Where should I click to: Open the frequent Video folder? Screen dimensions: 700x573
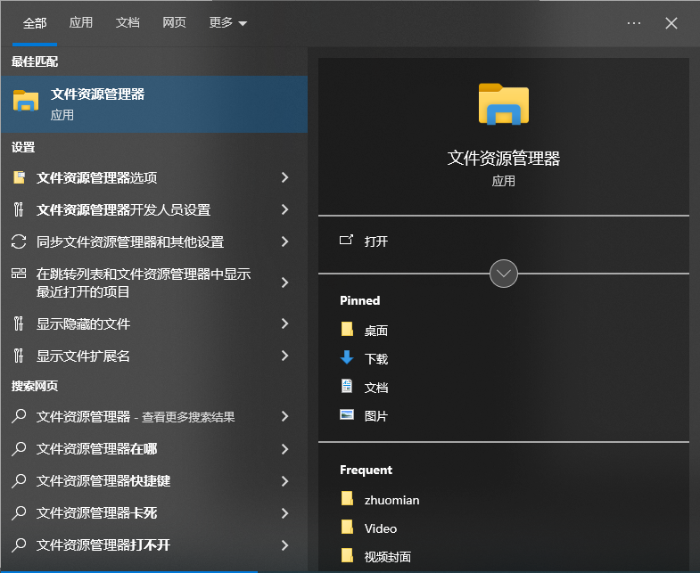click(x=381, y=528)
